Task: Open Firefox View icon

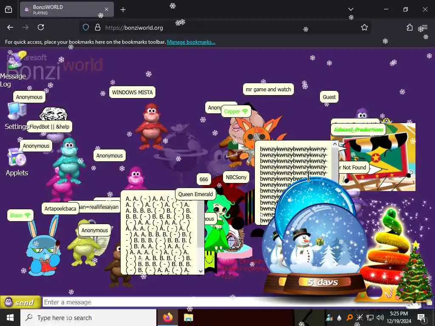Action: 8,10
